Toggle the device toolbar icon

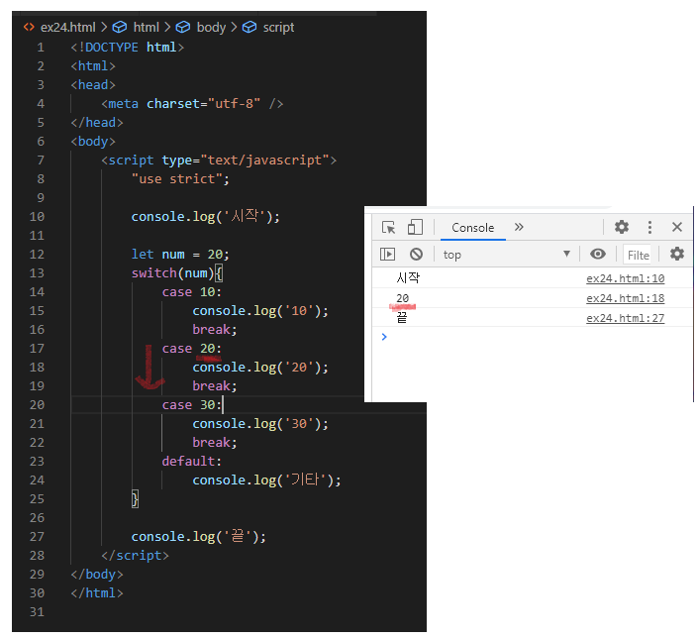415,227
